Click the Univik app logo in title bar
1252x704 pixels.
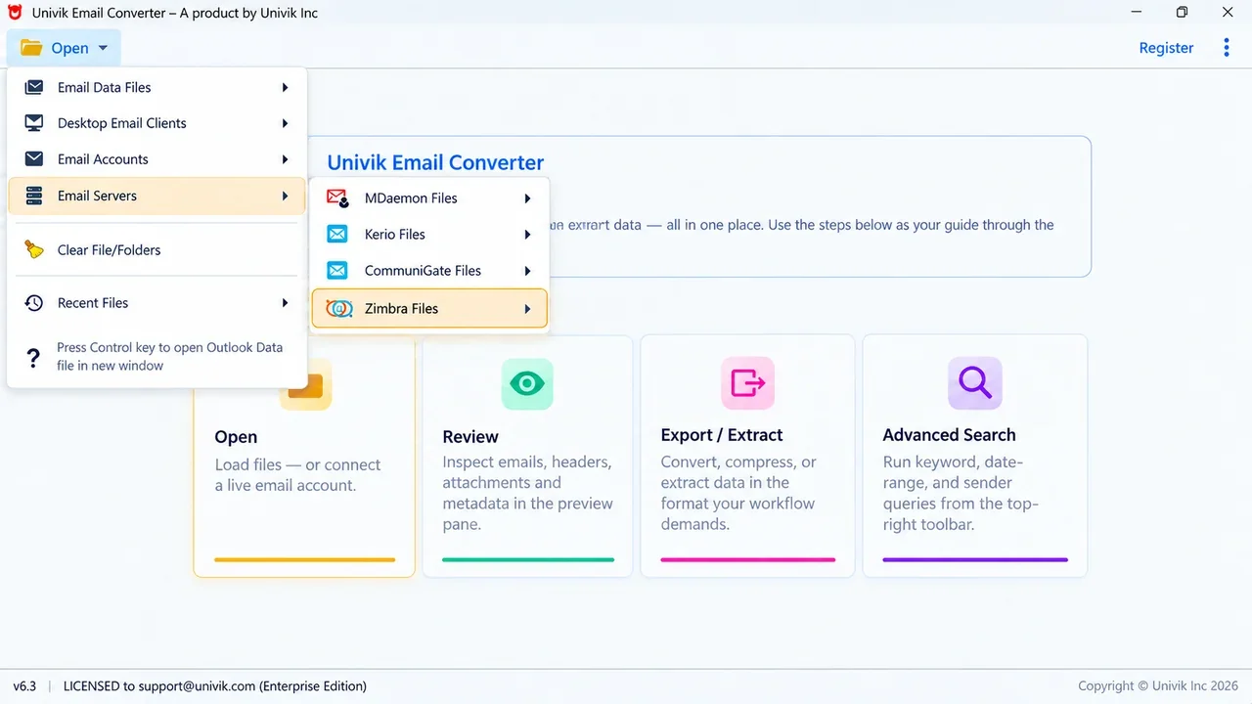coord(15,13)
